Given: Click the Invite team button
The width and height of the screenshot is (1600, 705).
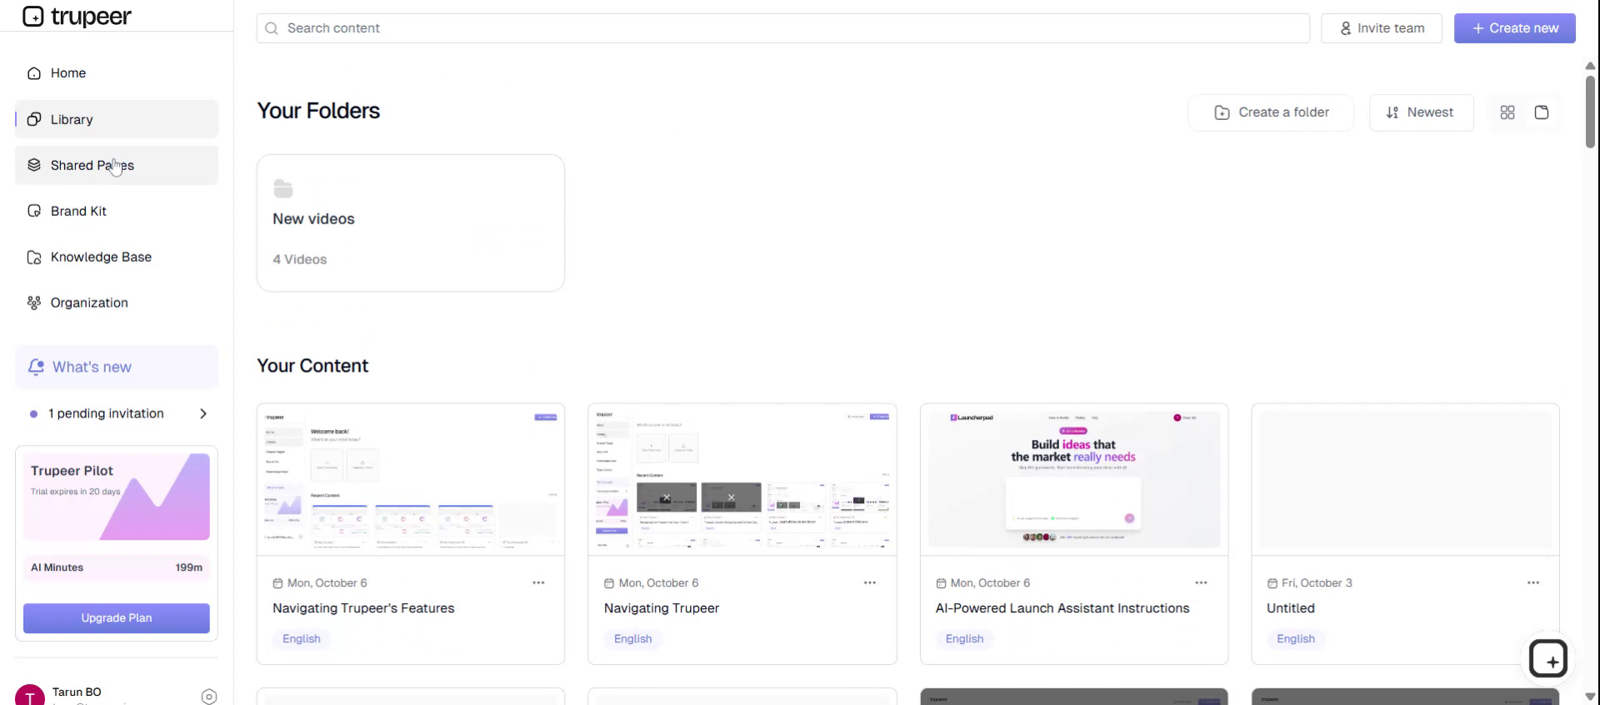Looking at the screenshot, I should tap(1382, 28).
